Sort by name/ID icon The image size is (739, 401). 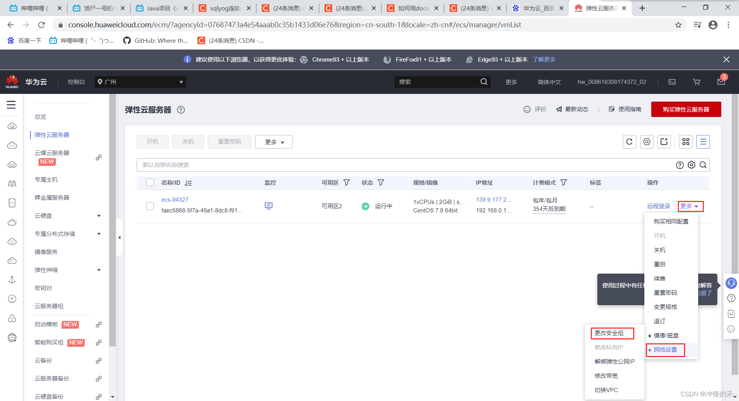tap(188, 183)
